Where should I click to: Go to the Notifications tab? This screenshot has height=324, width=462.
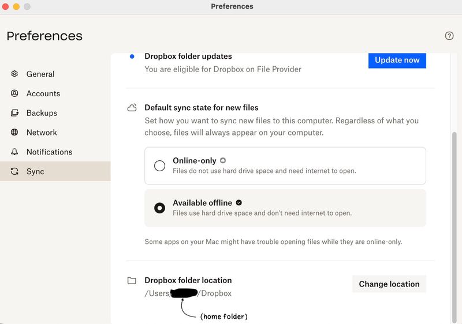click(49, 152)
